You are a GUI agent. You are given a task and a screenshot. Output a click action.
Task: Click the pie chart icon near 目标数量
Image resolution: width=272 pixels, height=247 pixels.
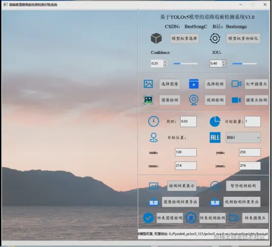215,122
